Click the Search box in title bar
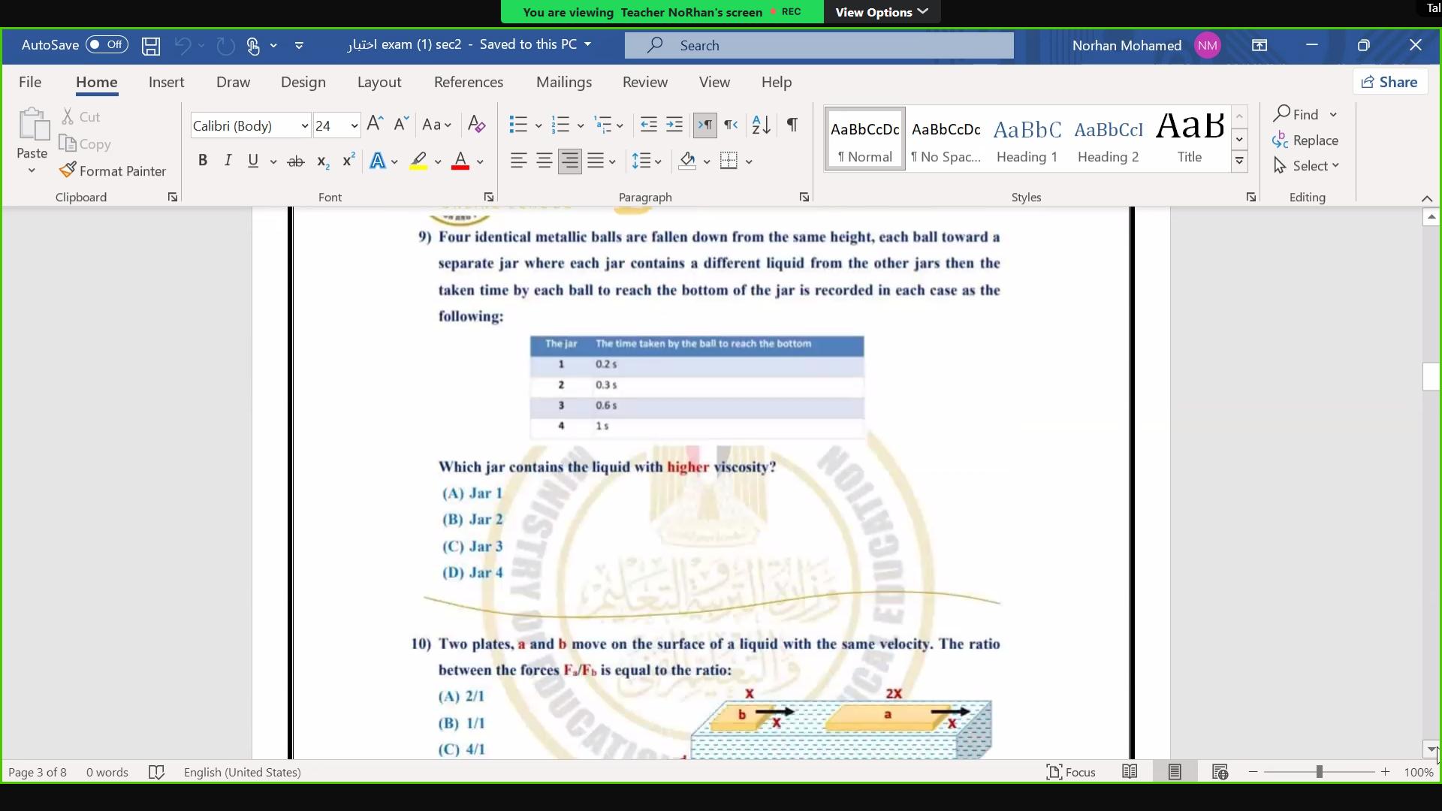This screenshot has height=811, width=1442. [819, 46]
